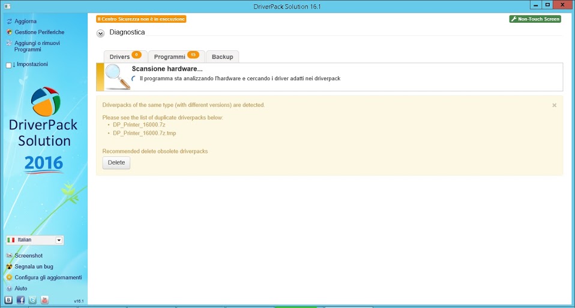
Task: Click the window system menu icon
Action: coord(7,6)
